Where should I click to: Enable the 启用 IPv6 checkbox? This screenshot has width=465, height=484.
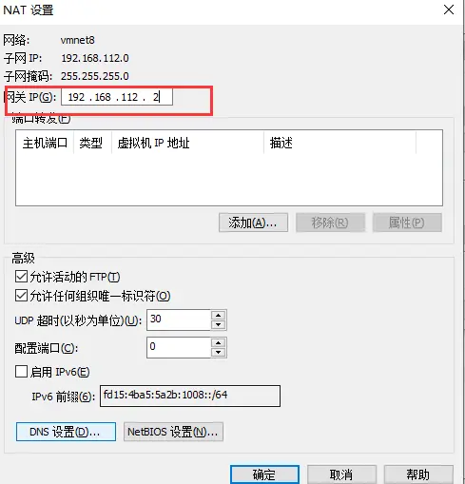[x=21, y=371]
